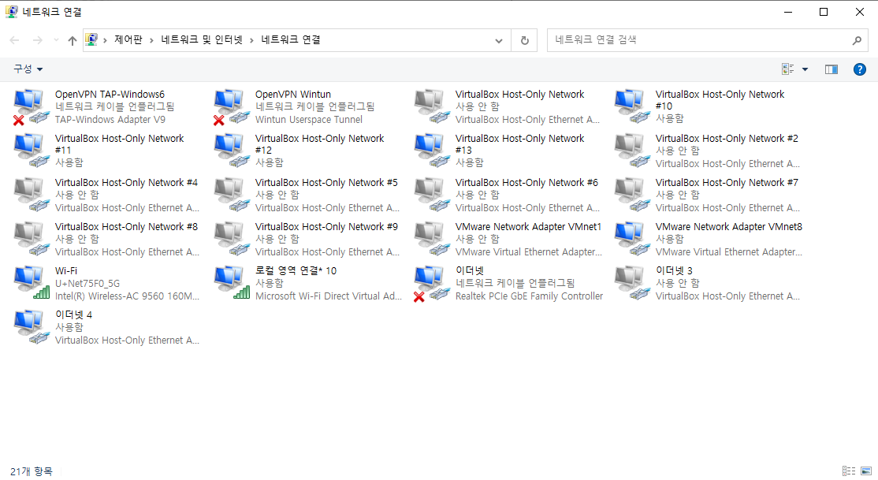Click the U+Net75F0_5G network name text
878x480 pixels.
(87, 284)
